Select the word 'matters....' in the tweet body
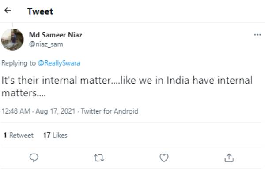Viewport: 265px width, 176px height. [24, 93]
